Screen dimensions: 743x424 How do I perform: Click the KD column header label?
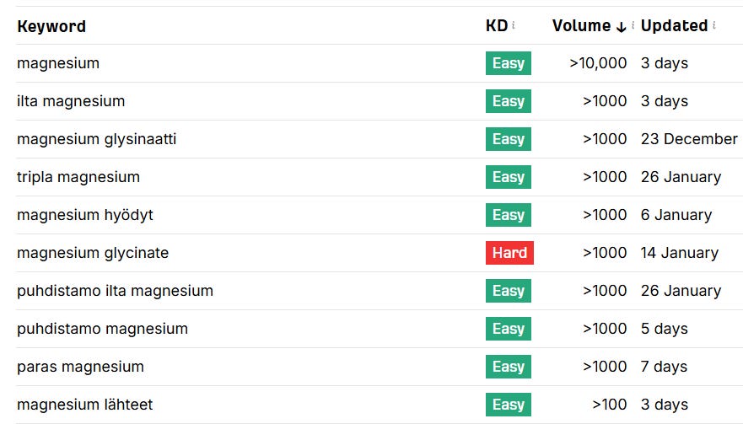497,25
